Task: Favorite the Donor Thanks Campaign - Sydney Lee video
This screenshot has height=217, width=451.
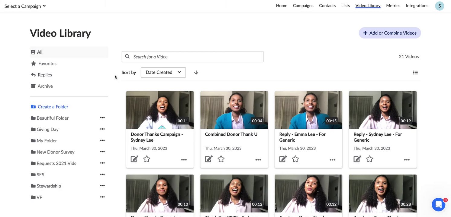Action: coord(147,159)
